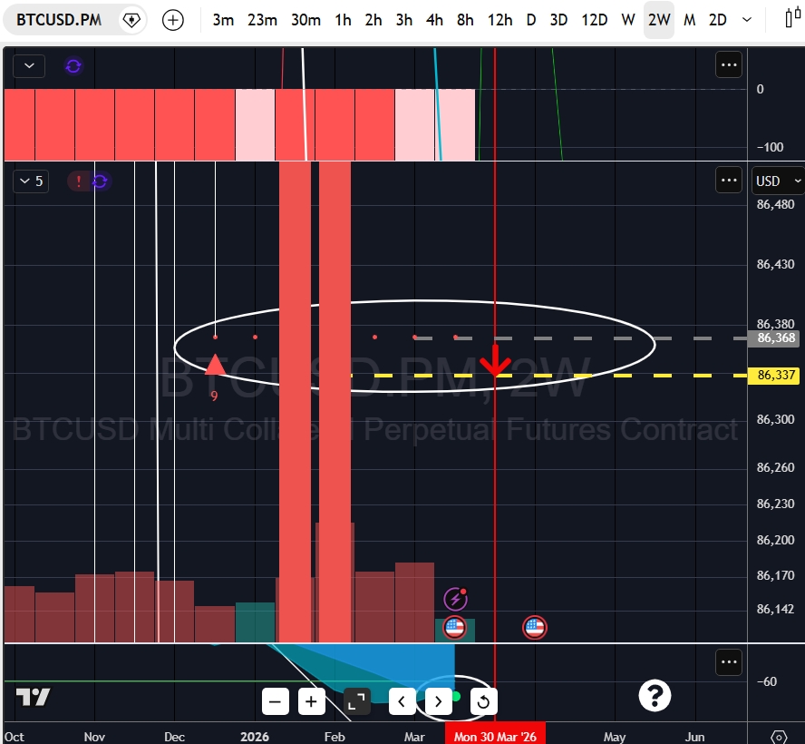Open the candle chart style selector
The image size is (805, 744).
click(x=793, y=19)
